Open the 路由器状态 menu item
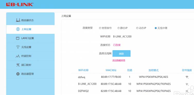The image size is (194, 95). 30,20
